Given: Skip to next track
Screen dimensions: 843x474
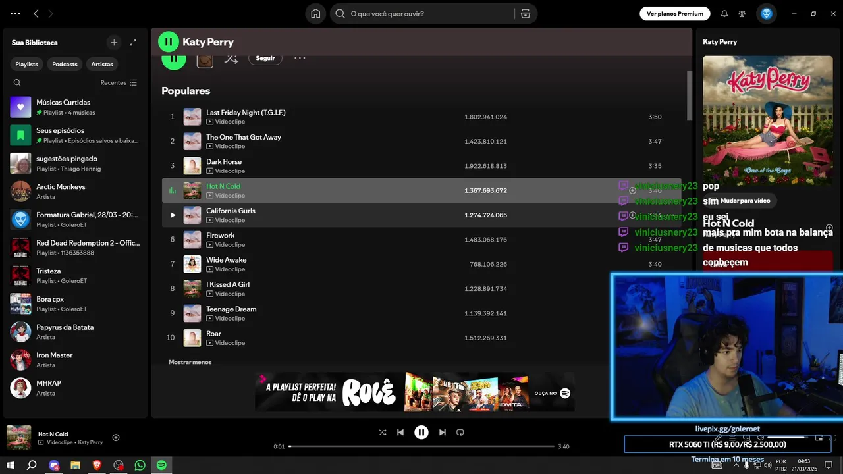Looking at the screenshot, I should pos(443,433).
